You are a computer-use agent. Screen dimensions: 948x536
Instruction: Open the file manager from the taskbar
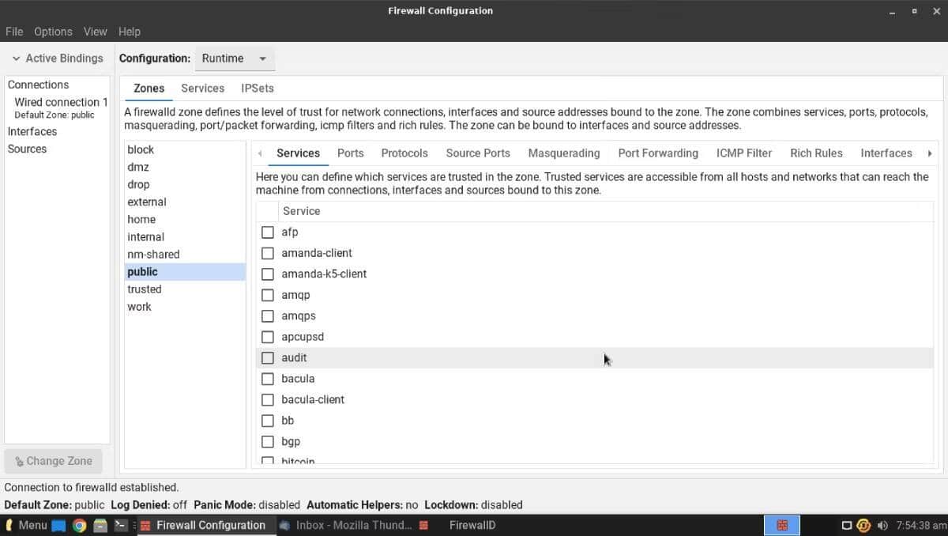pyautogui.click(x=99, y=525)
